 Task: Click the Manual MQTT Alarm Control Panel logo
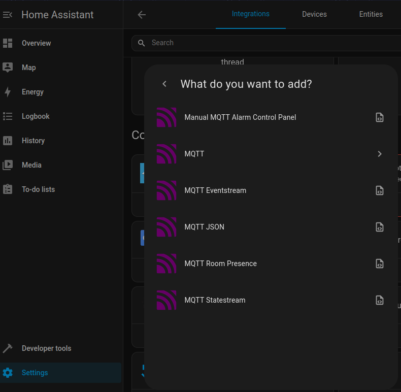tap(166, 117)
